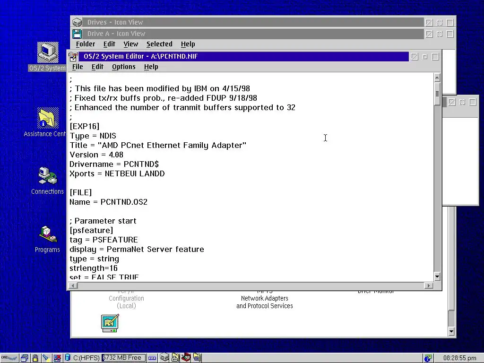This screenshot has height=363, width=484.
Task: Click the "Configuration (Local)" icon label
Action: tap(126, 302)
